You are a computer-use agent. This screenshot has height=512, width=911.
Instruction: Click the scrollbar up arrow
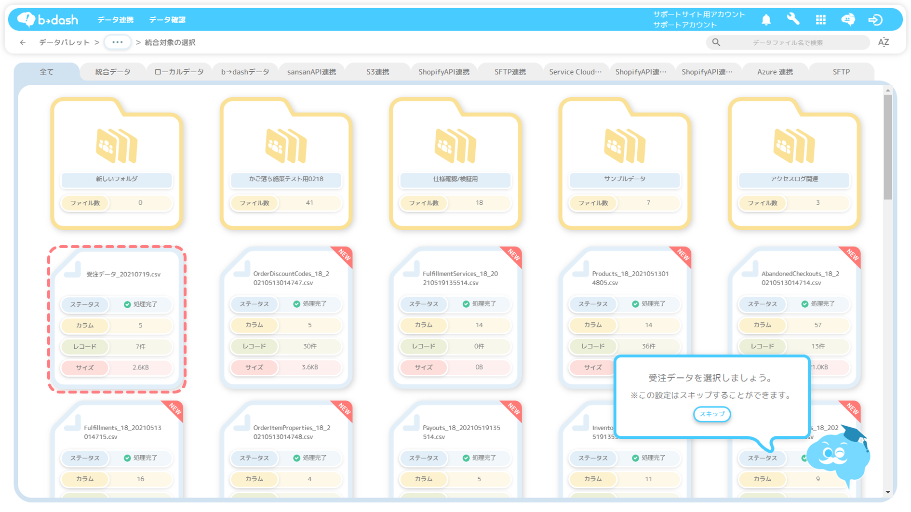tap(888, 90)
